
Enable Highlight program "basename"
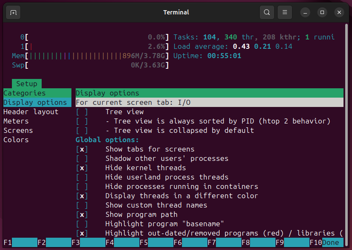coord(82,224)
